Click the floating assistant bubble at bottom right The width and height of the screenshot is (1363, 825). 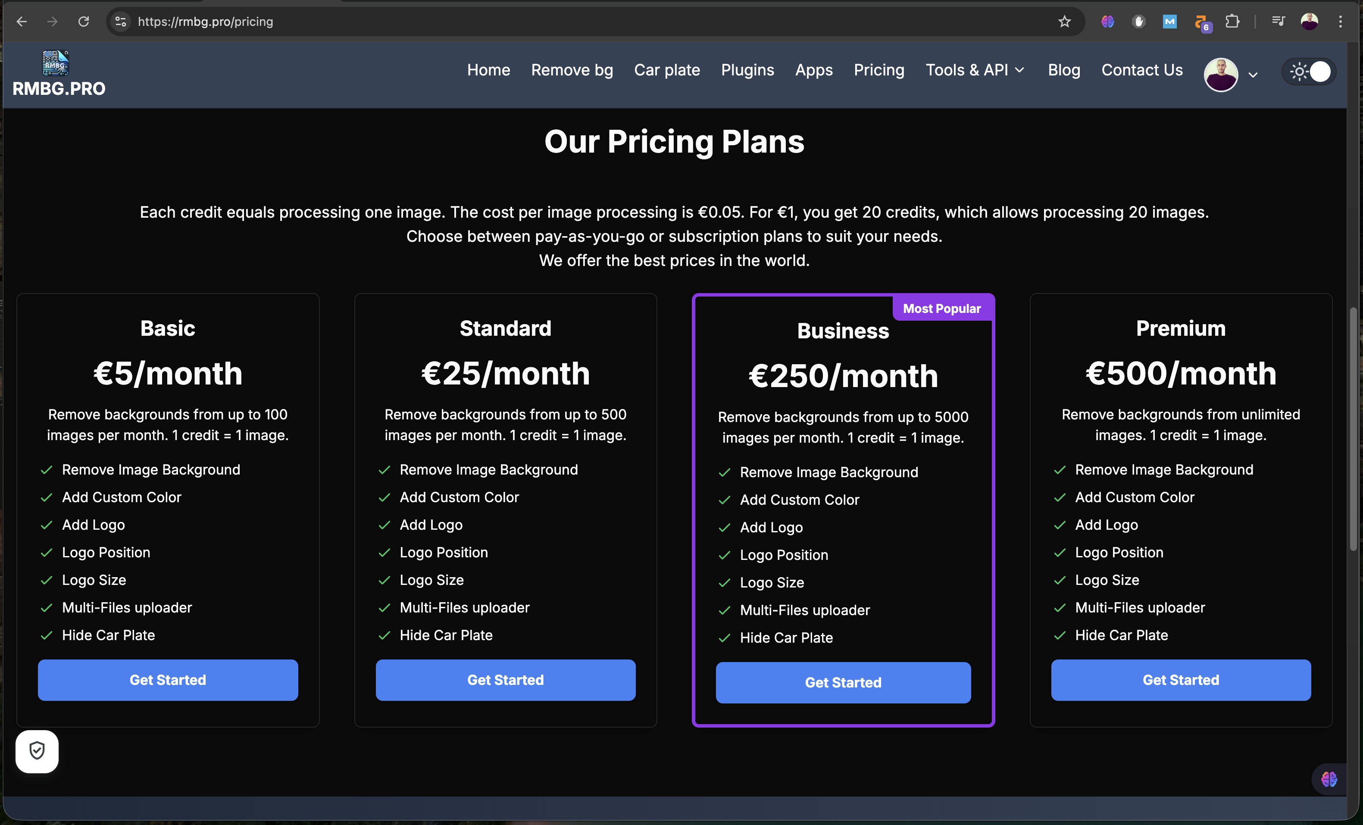[1330, 779]
